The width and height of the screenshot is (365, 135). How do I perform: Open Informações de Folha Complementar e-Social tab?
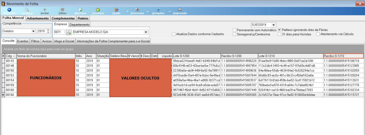point(113,41)
